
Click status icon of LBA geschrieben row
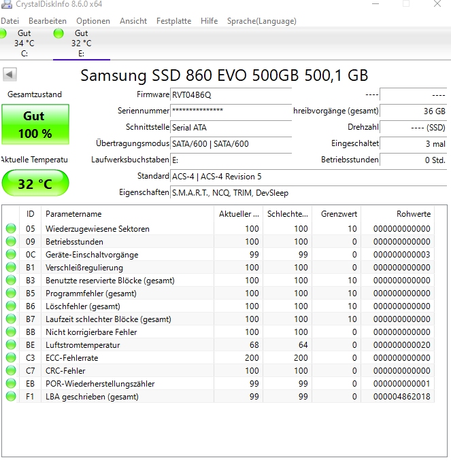pyautogui.click(x=11, y=397)
